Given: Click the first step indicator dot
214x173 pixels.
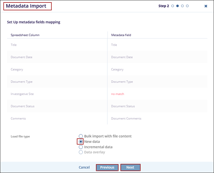Looking at the screenshot, I should click(x=173, y=6).
